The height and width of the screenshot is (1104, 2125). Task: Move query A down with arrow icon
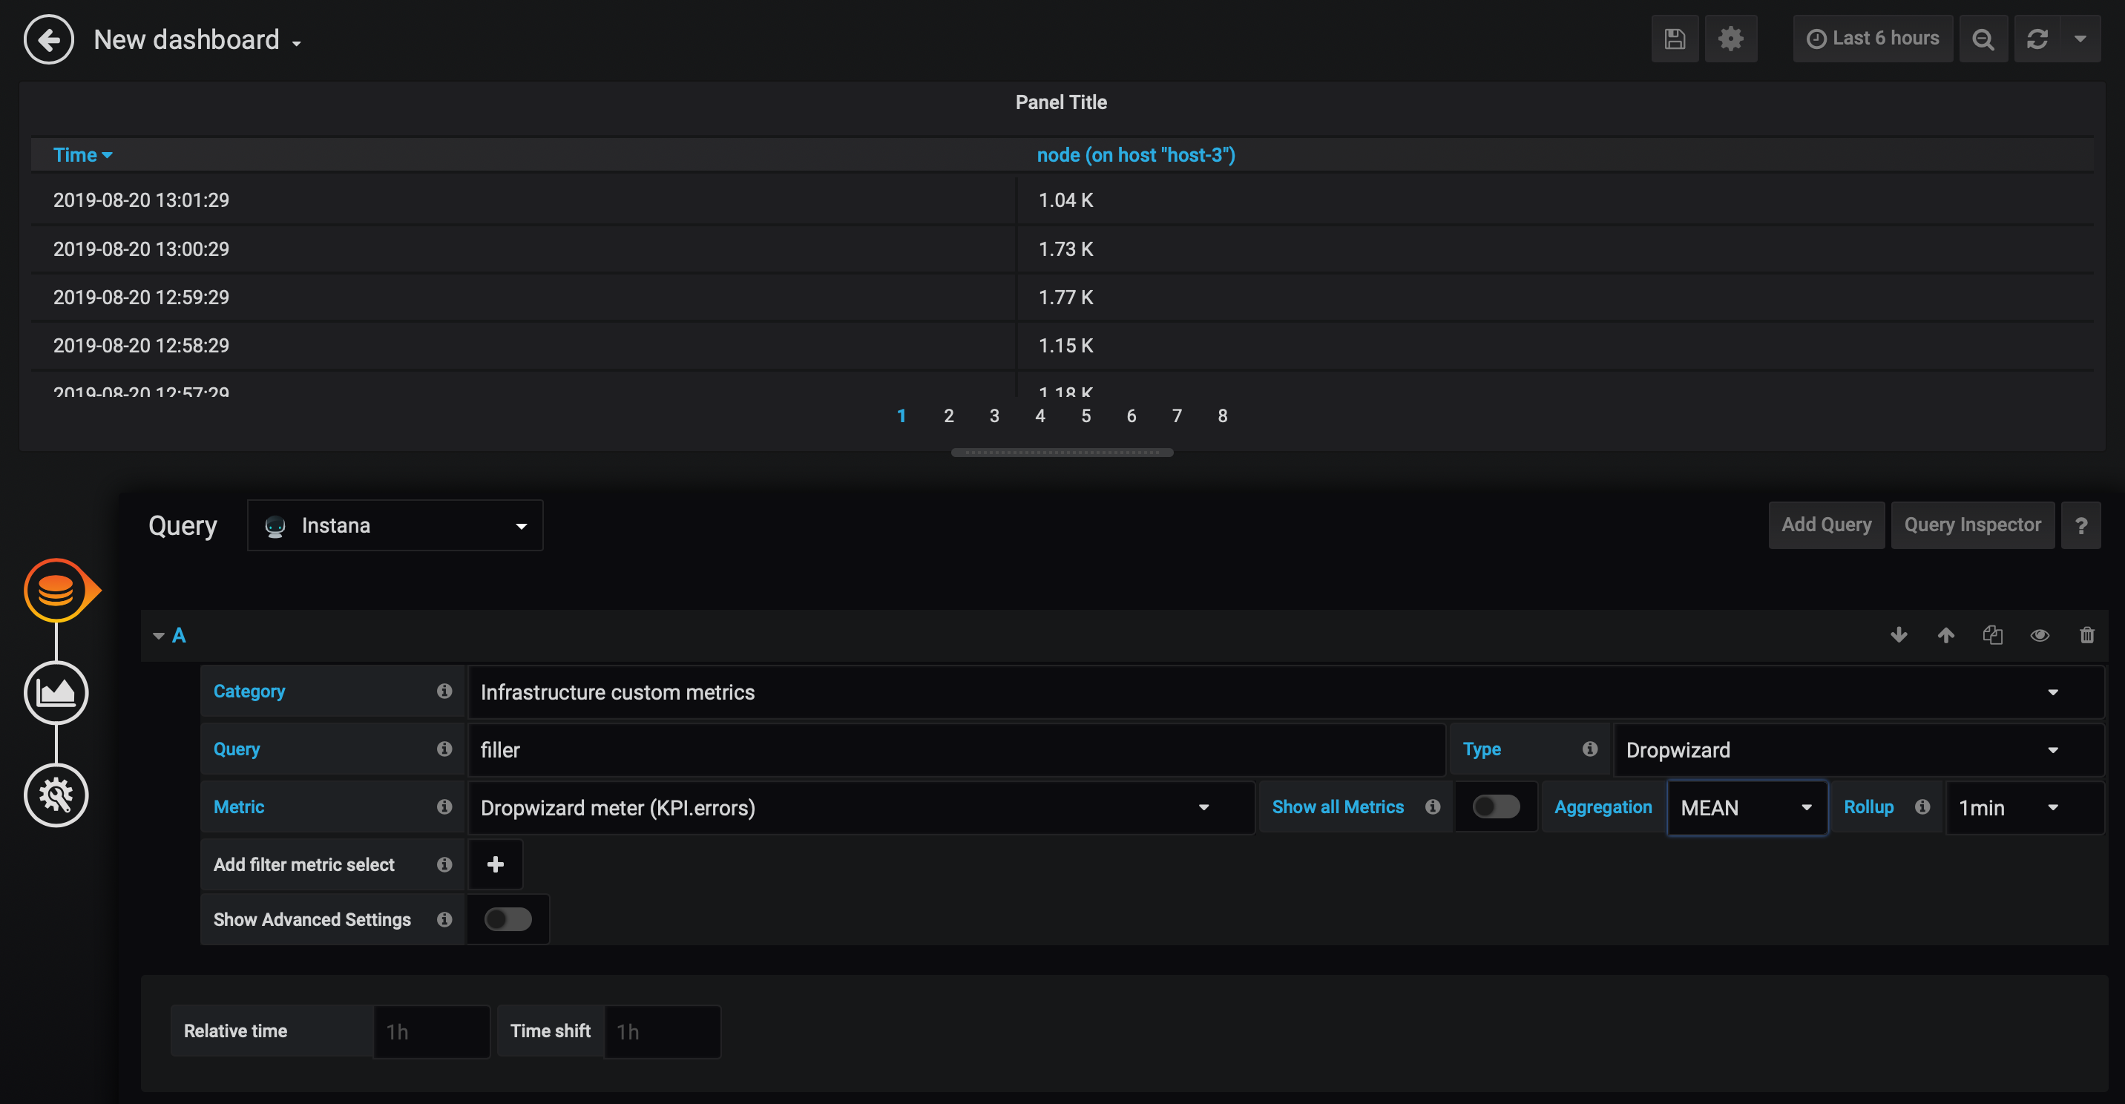pos(1898,634)
